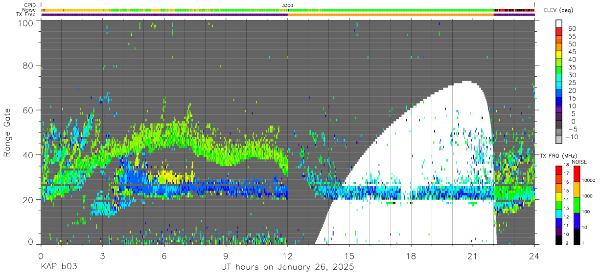Image resolution: width=601 pixels, height=277 pixels.
Task: Click the 21 tick on UT hours axis
Action: click(473, 256)
